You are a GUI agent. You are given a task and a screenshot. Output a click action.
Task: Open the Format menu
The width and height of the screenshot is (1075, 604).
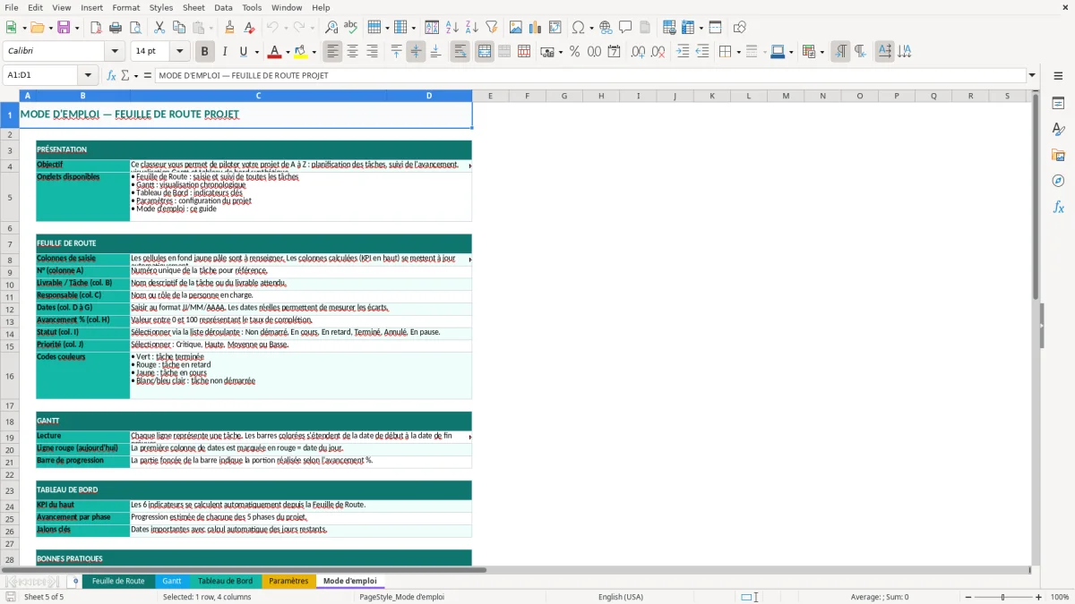coord(126,7)
